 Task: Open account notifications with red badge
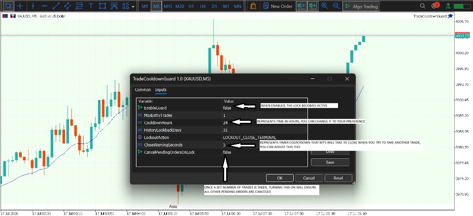pos(435,5)
